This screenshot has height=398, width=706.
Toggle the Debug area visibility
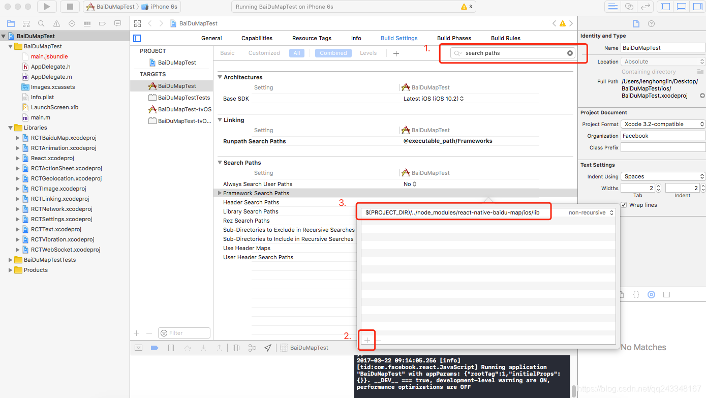[682, 7]
